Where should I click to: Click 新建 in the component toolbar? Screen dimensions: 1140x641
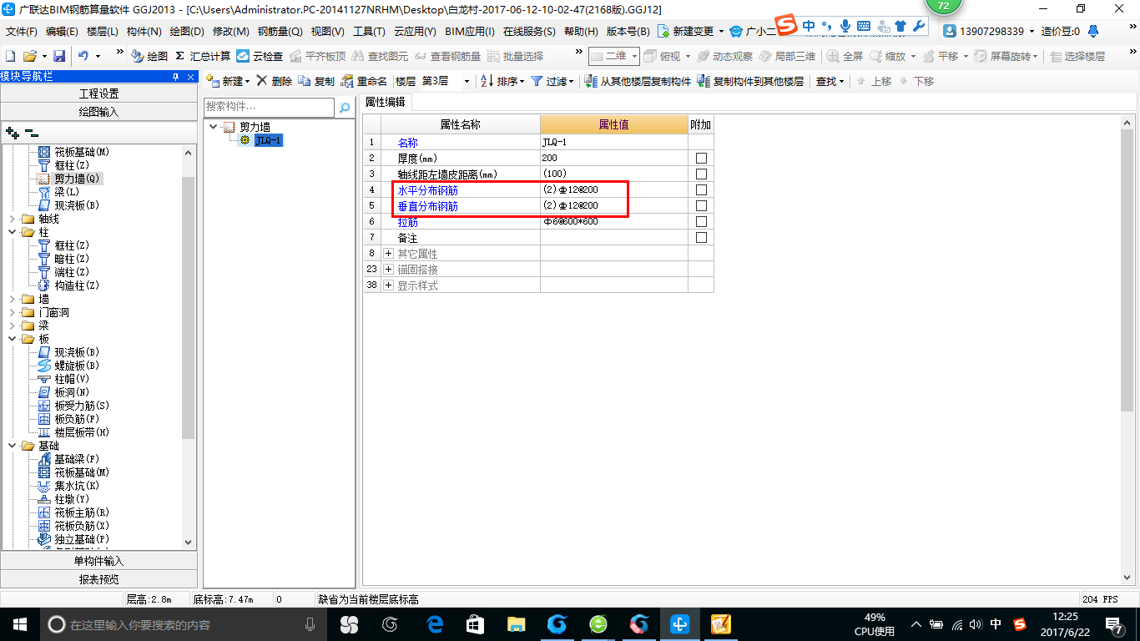(228, 81)
